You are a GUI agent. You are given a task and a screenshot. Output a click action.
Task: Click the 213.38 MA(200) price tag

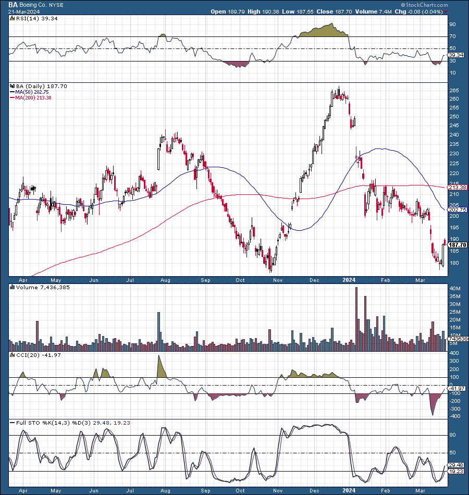pos(458,187)
